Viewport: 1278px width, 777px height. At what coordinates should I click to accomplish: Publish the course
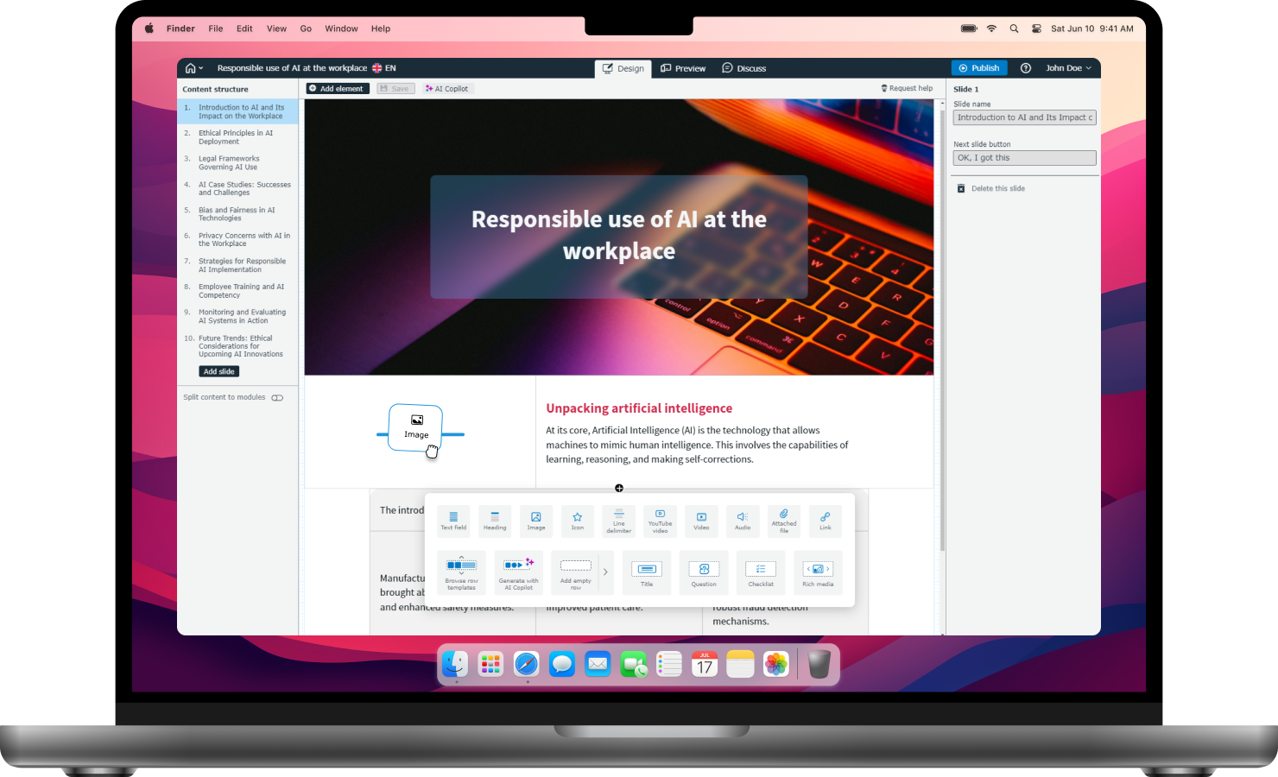(979, 68)
